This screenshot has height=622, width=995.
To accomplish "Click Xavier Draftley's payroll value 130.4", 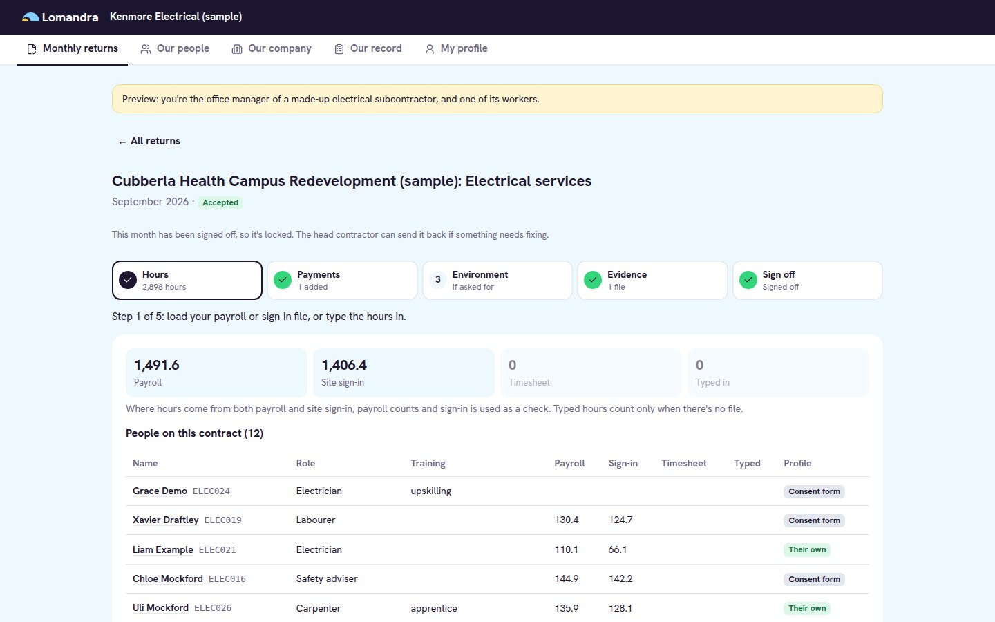I will point(567,520).
